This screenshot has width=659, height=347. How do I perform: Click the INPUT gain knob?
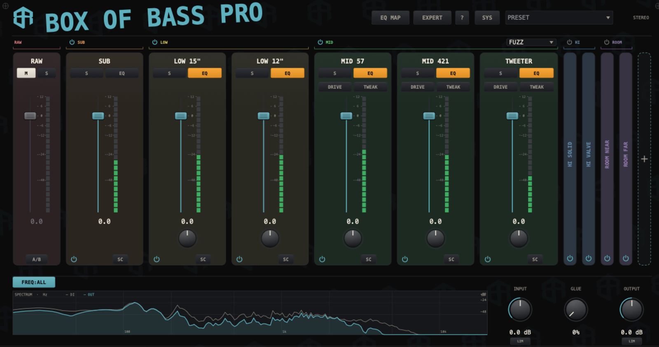coord(520,310)
